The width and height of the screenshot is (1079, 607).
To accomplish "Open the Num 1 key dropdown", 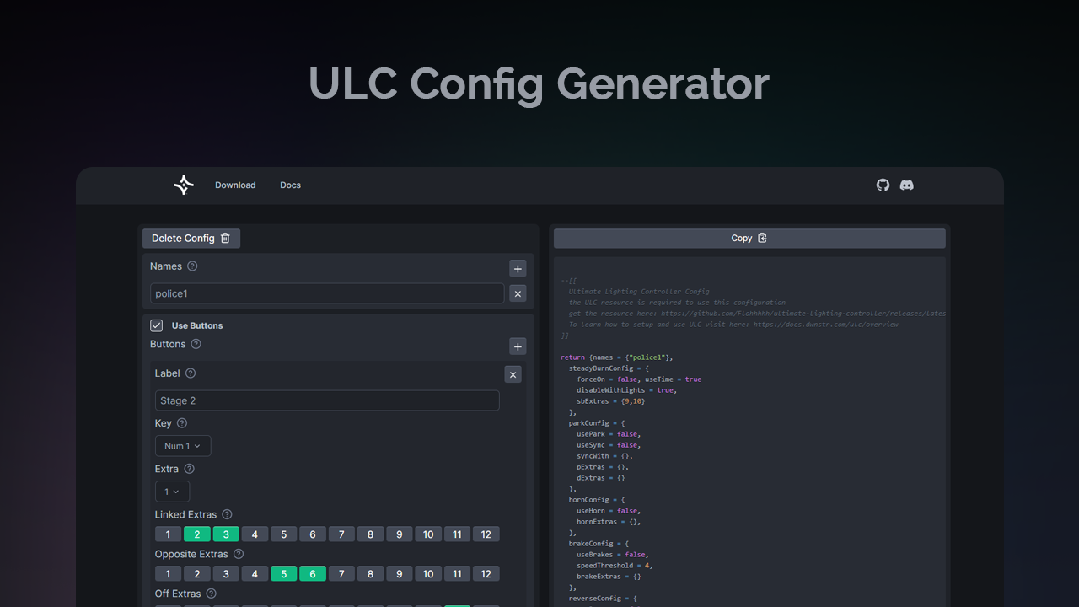I will (x=182, y=445).
